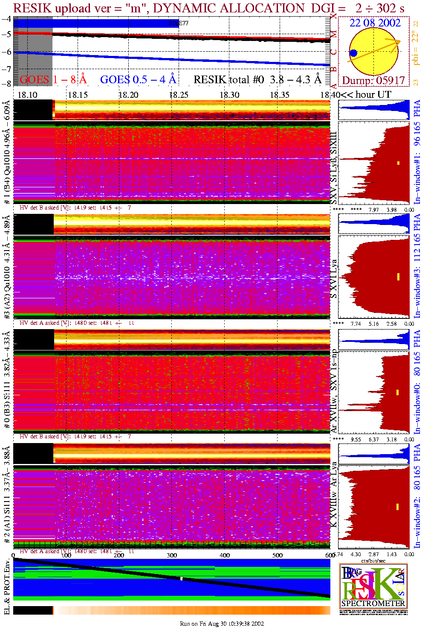Click the blue dot on the solar disk
Viewport: 428px width, 630px height.
pos(353,53)
